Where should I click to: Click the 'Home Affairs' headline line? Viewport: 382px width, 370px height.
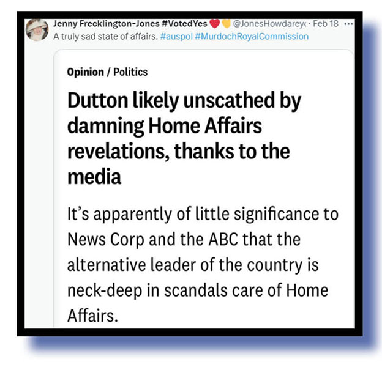point(165,126)
